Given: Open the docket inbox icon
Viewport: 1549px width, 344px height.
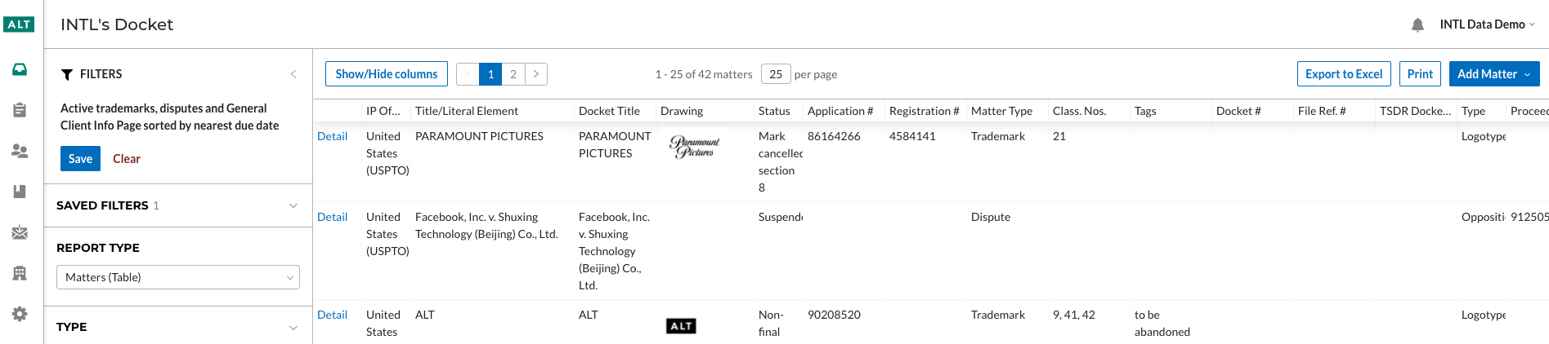Looking at the screenshot, I should [20, 69].
